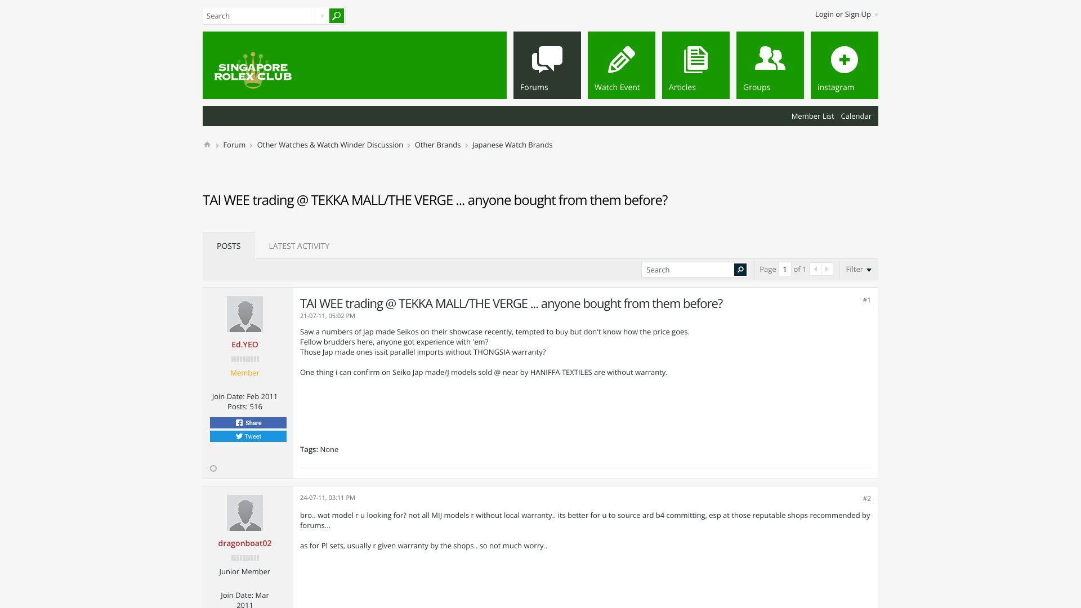The width and height of the screenshot is (1081, 608).
Task: Share post on Facebook
Action: point(248,423)
